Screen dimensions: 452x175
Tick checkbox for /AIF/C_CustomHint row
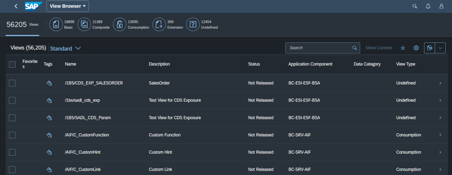[12, 152]
